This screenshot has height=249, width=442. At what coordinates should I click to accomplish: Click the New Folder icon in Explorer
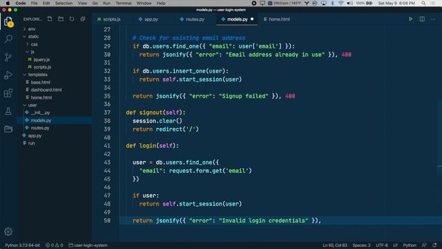(x=61, y=19)
